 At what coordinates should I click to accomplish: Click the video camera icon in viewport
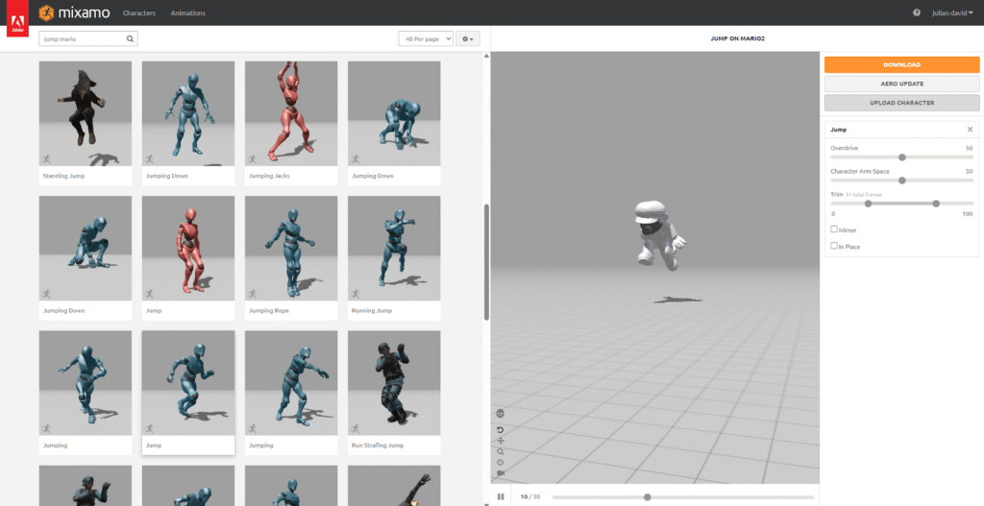[501, 473]
